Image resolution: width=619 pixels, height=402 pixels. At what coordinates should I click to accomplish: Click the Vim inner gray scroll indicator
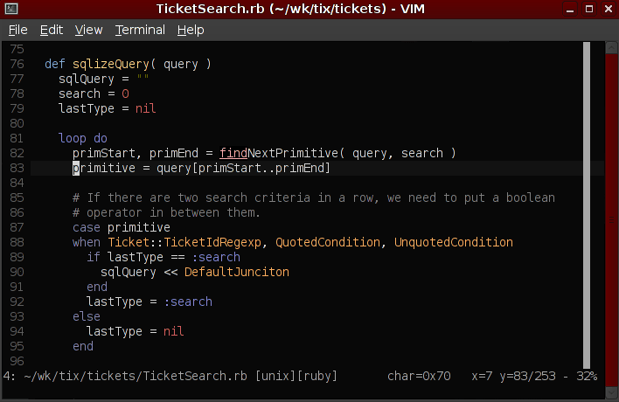point(587,205)
